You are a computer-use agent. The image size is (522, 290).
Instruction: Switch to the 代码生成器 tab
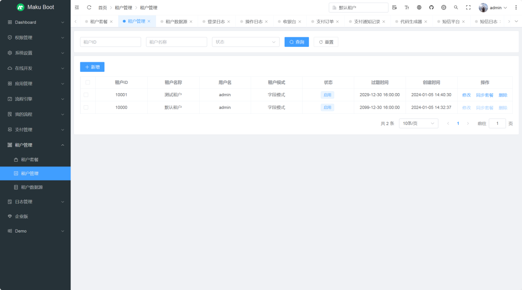411,22
